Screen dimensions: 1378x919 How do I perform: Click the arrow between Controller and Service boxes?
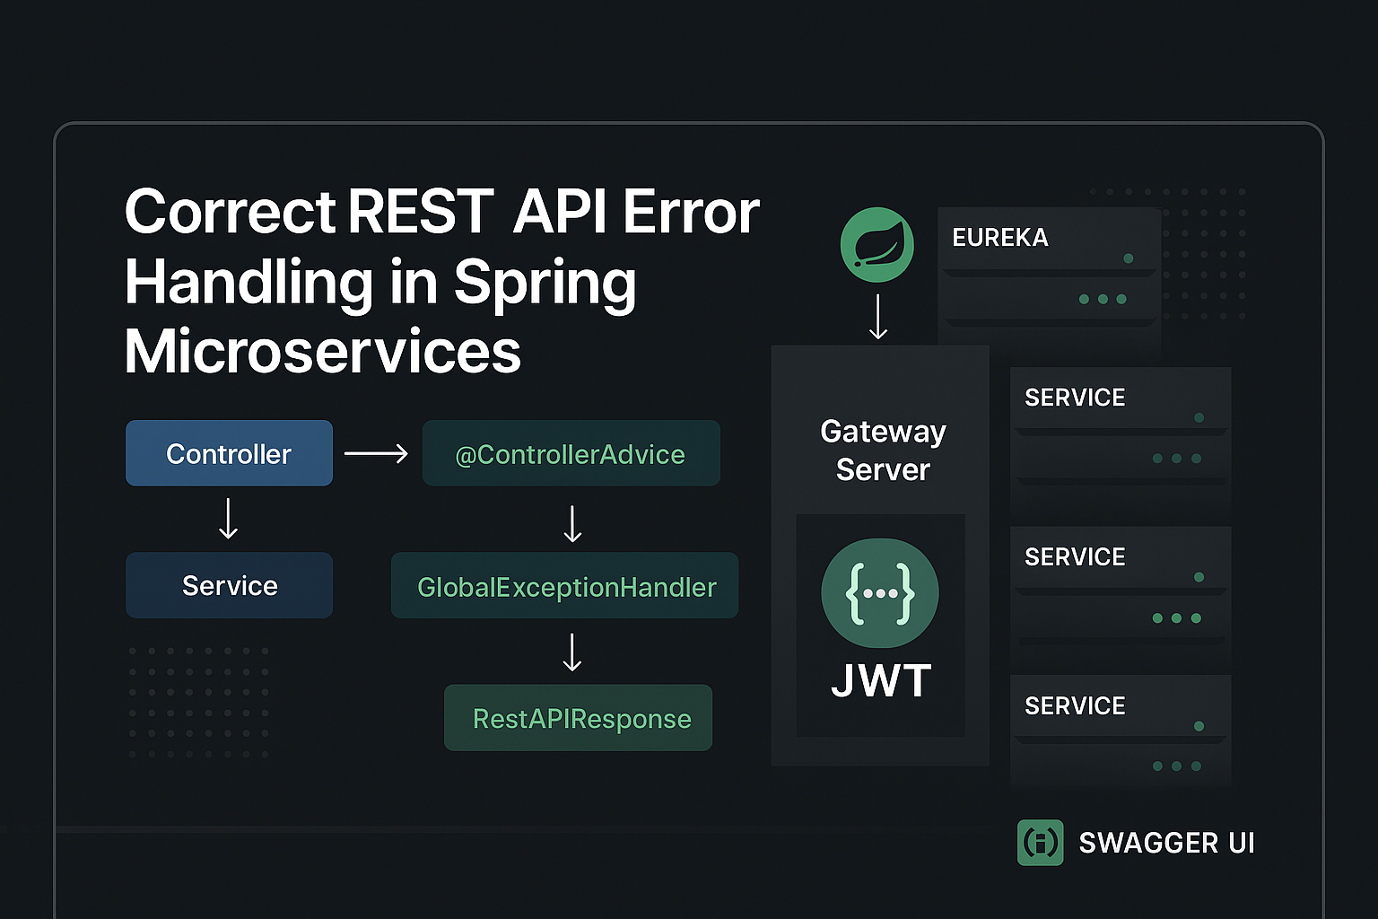click(229, 519)
